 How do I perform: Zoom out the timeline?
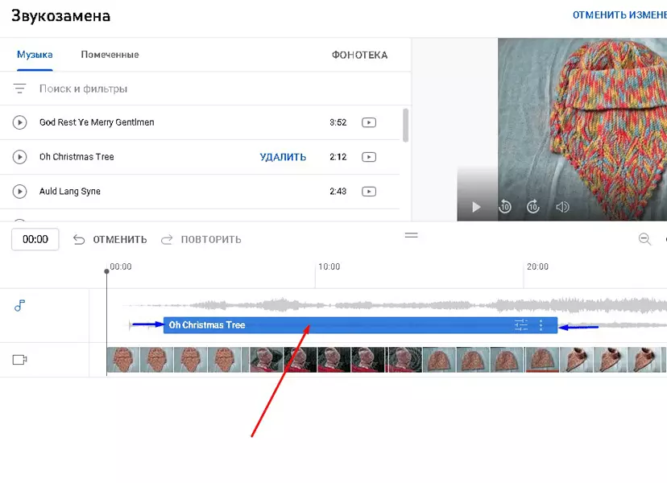point(645,239)
